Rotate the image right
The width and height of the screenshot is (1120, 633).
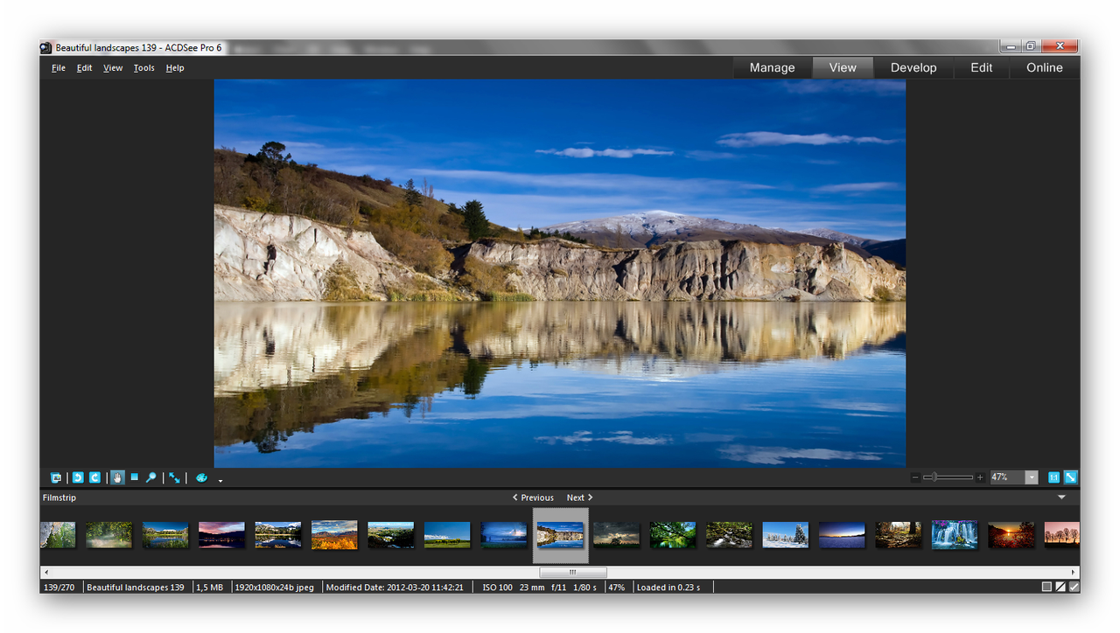[x=94, y=478]
